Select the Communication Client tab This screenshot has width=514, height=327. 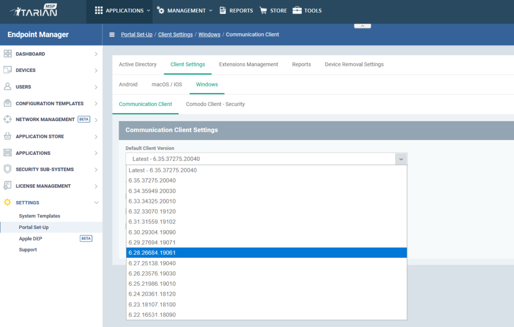tap(145, 104)
